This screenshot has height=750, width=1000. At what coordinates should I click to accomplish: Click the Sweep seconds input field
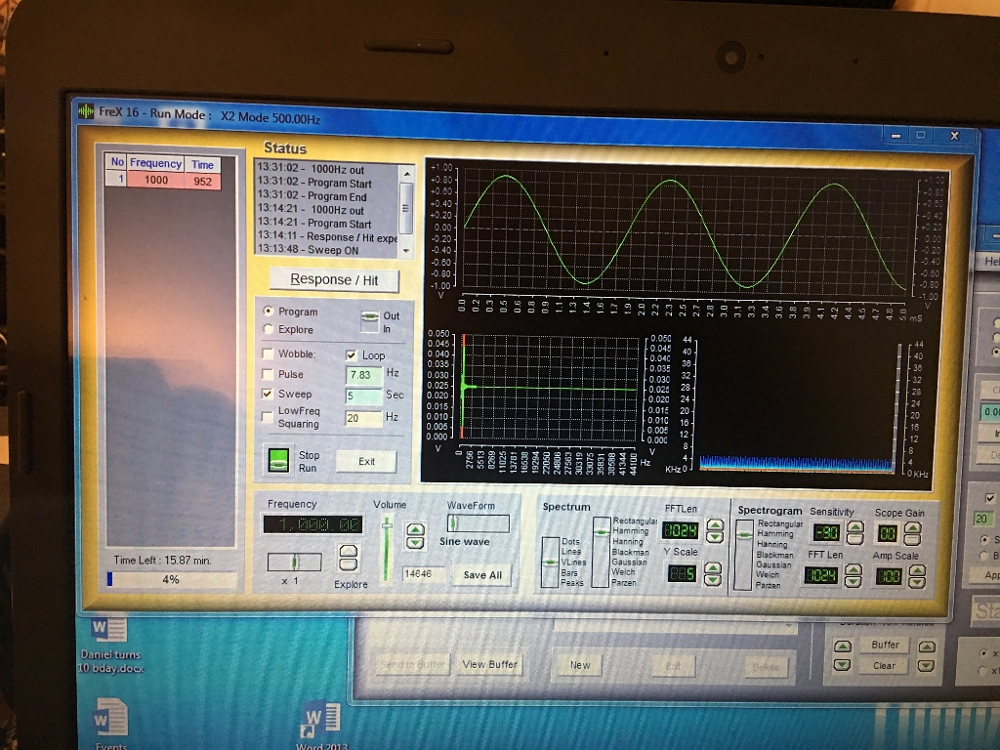(x=363, y=396)
